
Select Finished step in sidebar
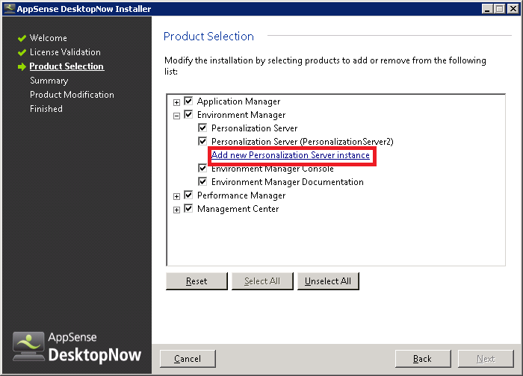(x=46, y=109)
